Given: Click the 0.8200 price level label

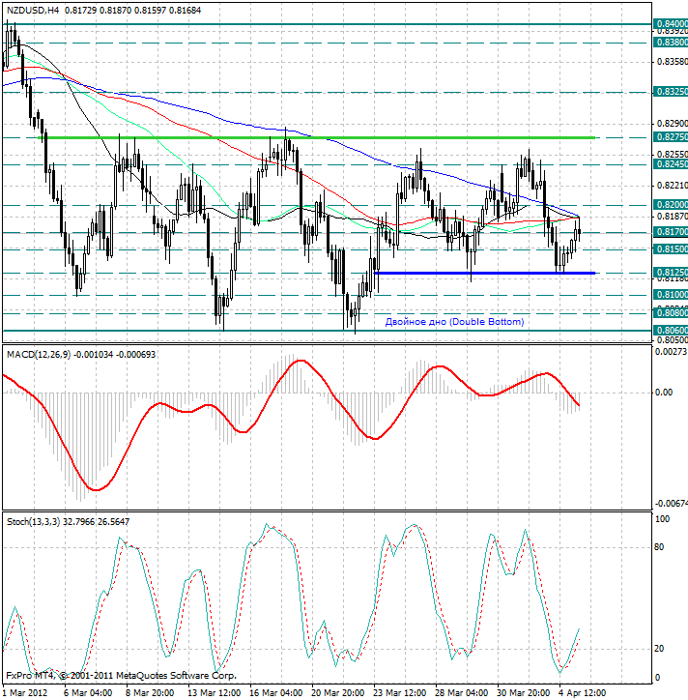Looking at the screenshot, I should [x=670, y=205].
